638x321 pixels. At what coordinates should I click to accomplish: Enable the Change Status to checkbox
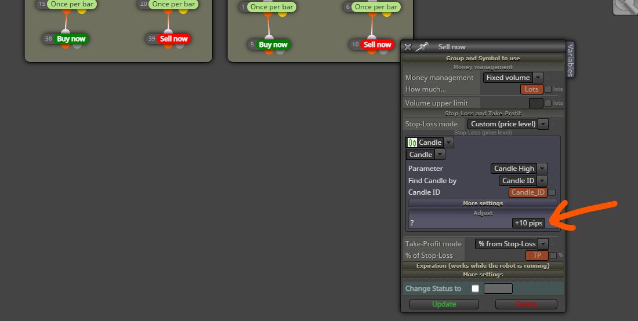[x=475, y=289]
